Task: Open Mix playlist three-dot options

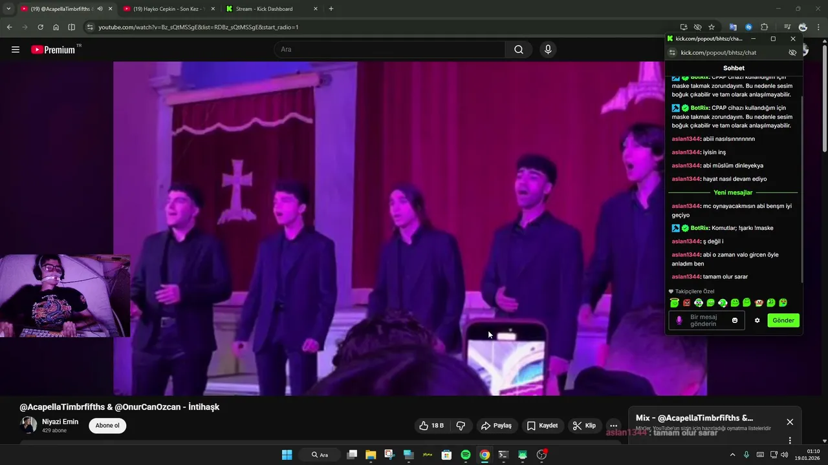Action: 790,440
